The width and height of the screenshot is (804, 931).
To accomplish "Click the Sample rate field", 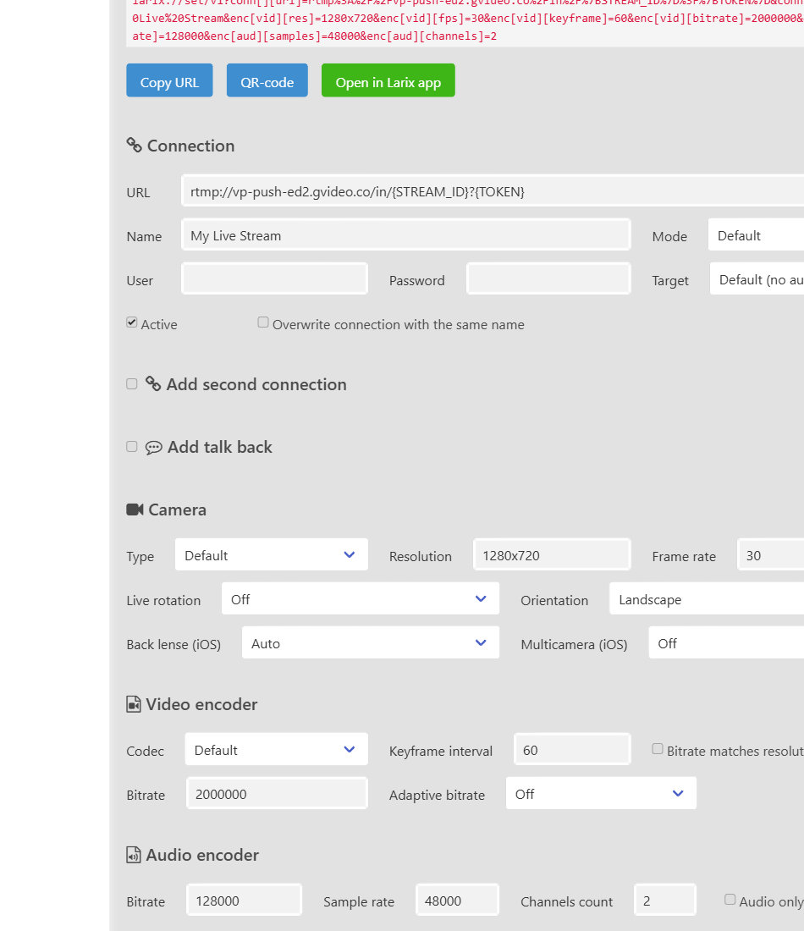I will (457, 901).
